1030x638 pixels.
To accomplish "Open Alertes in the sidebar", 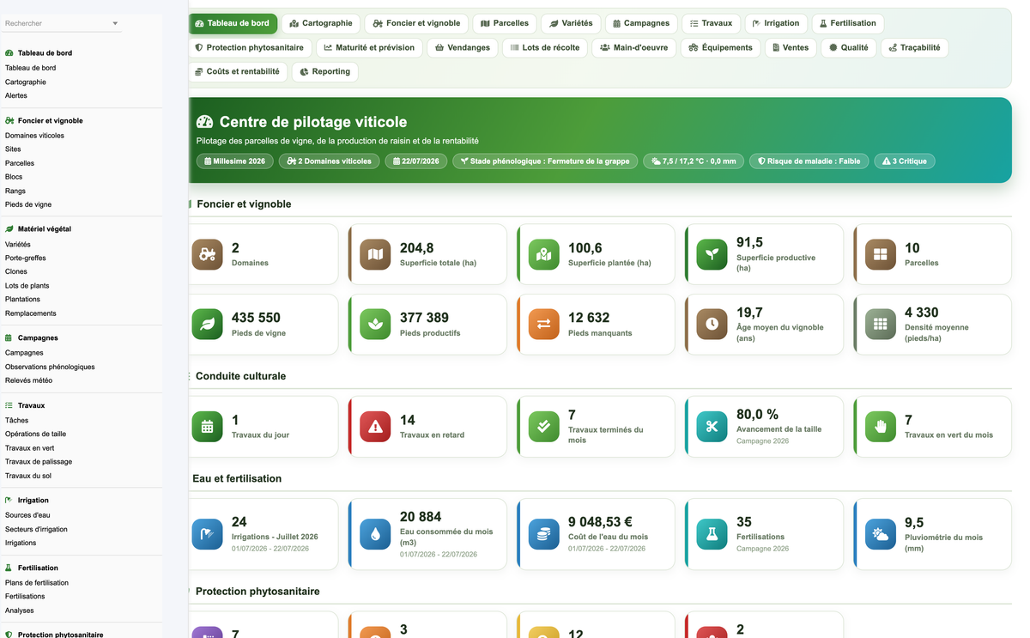I will pyautogui.click(x=16, y=96).
